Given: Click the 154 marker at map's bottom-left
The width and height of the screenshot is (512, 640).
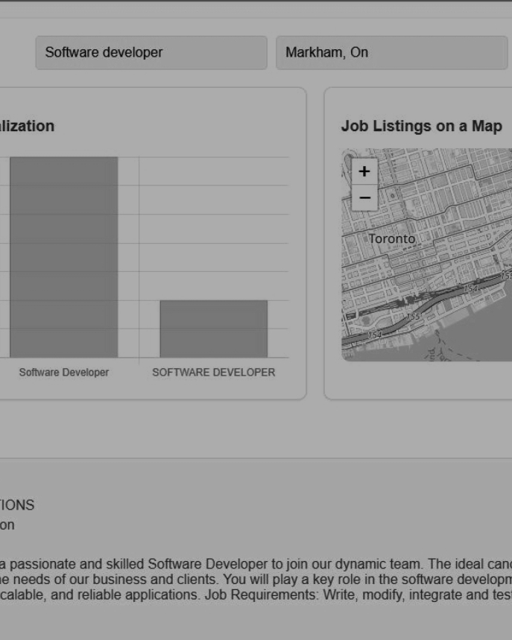Looking at the screenshot, I should [x=374, y=335].
